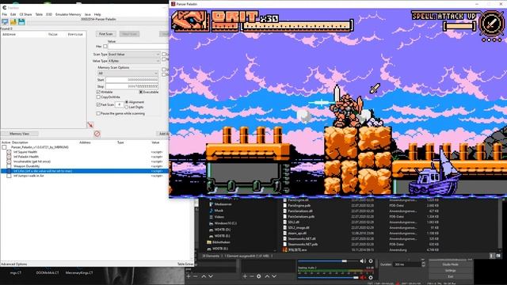Adjust the upper volume slider in OBS mixer
This screenshot has height=285, width=507.
point(327,260)
